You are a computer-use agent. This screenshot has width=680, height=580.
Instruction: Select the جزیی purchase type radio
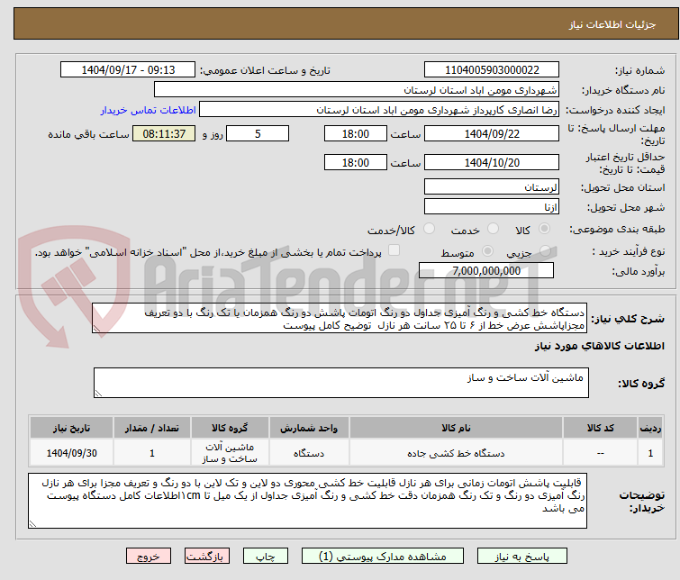[x=545, y=250]
